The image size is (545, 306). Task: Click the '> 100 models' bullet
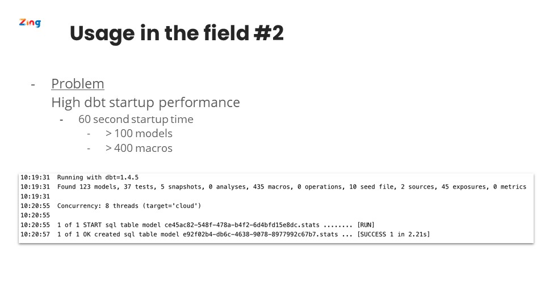click(139, 133)
